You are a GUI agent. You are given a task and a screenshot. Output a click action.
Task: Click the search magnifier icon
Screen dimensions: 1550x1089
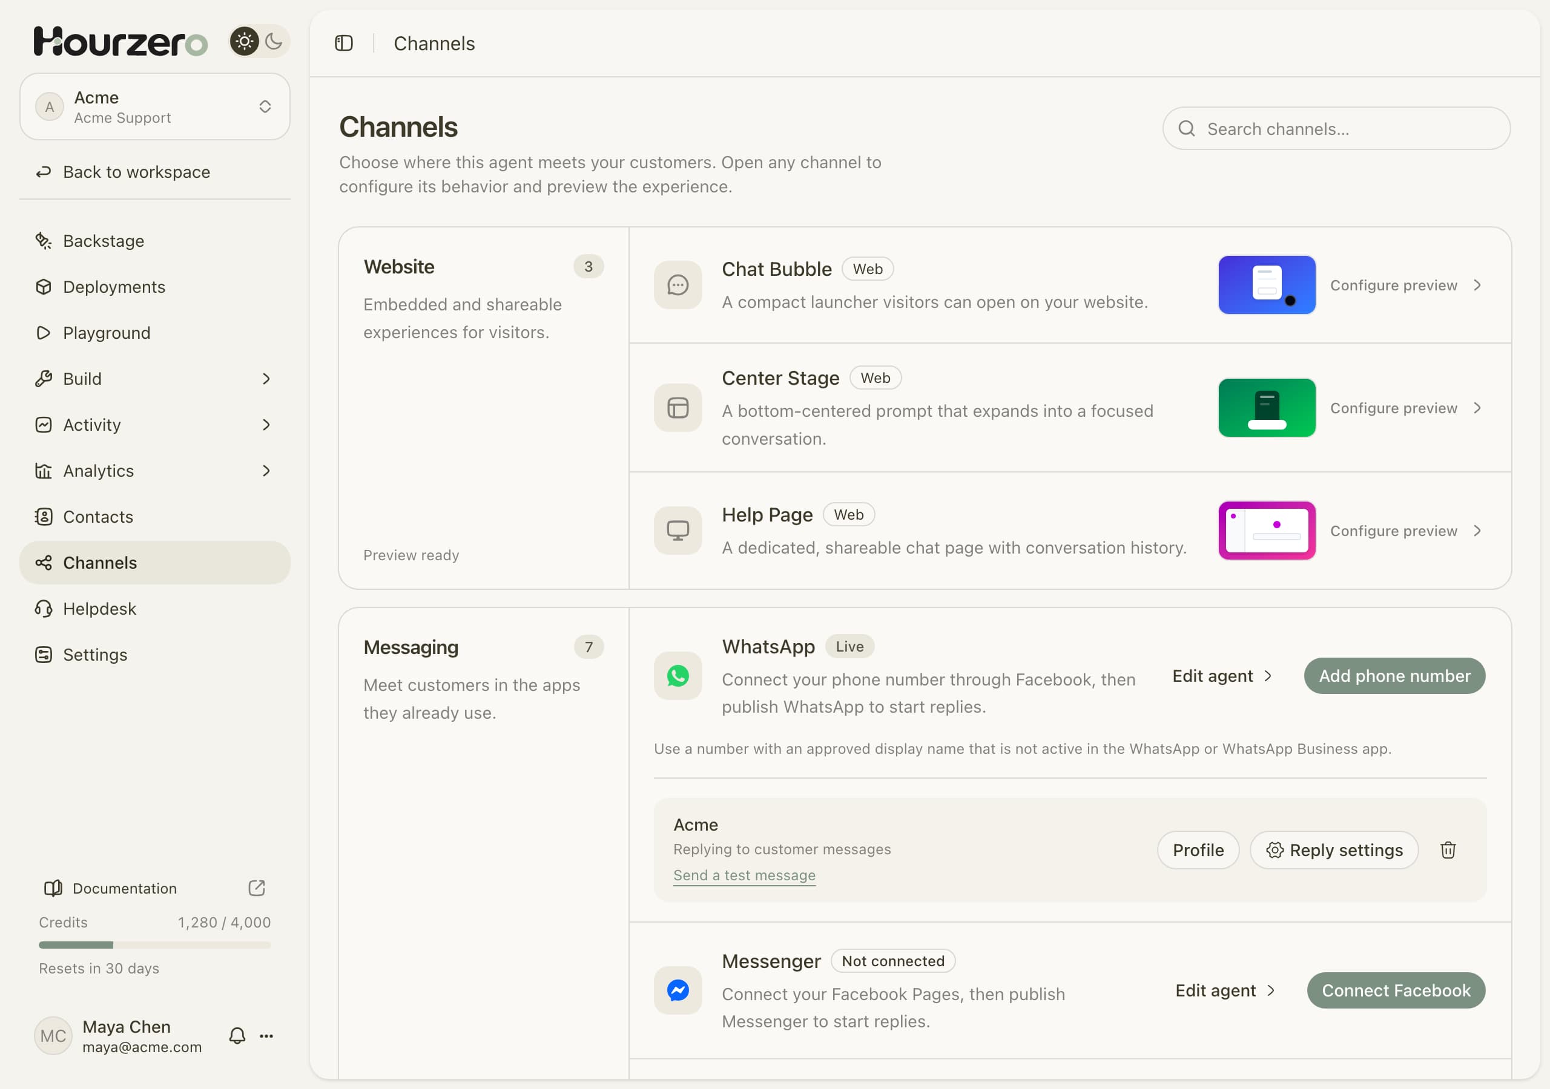pyautogui.click(x=1187, y=128)
